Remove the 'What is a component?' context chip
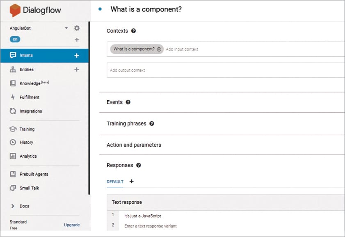 click(159, 49)
